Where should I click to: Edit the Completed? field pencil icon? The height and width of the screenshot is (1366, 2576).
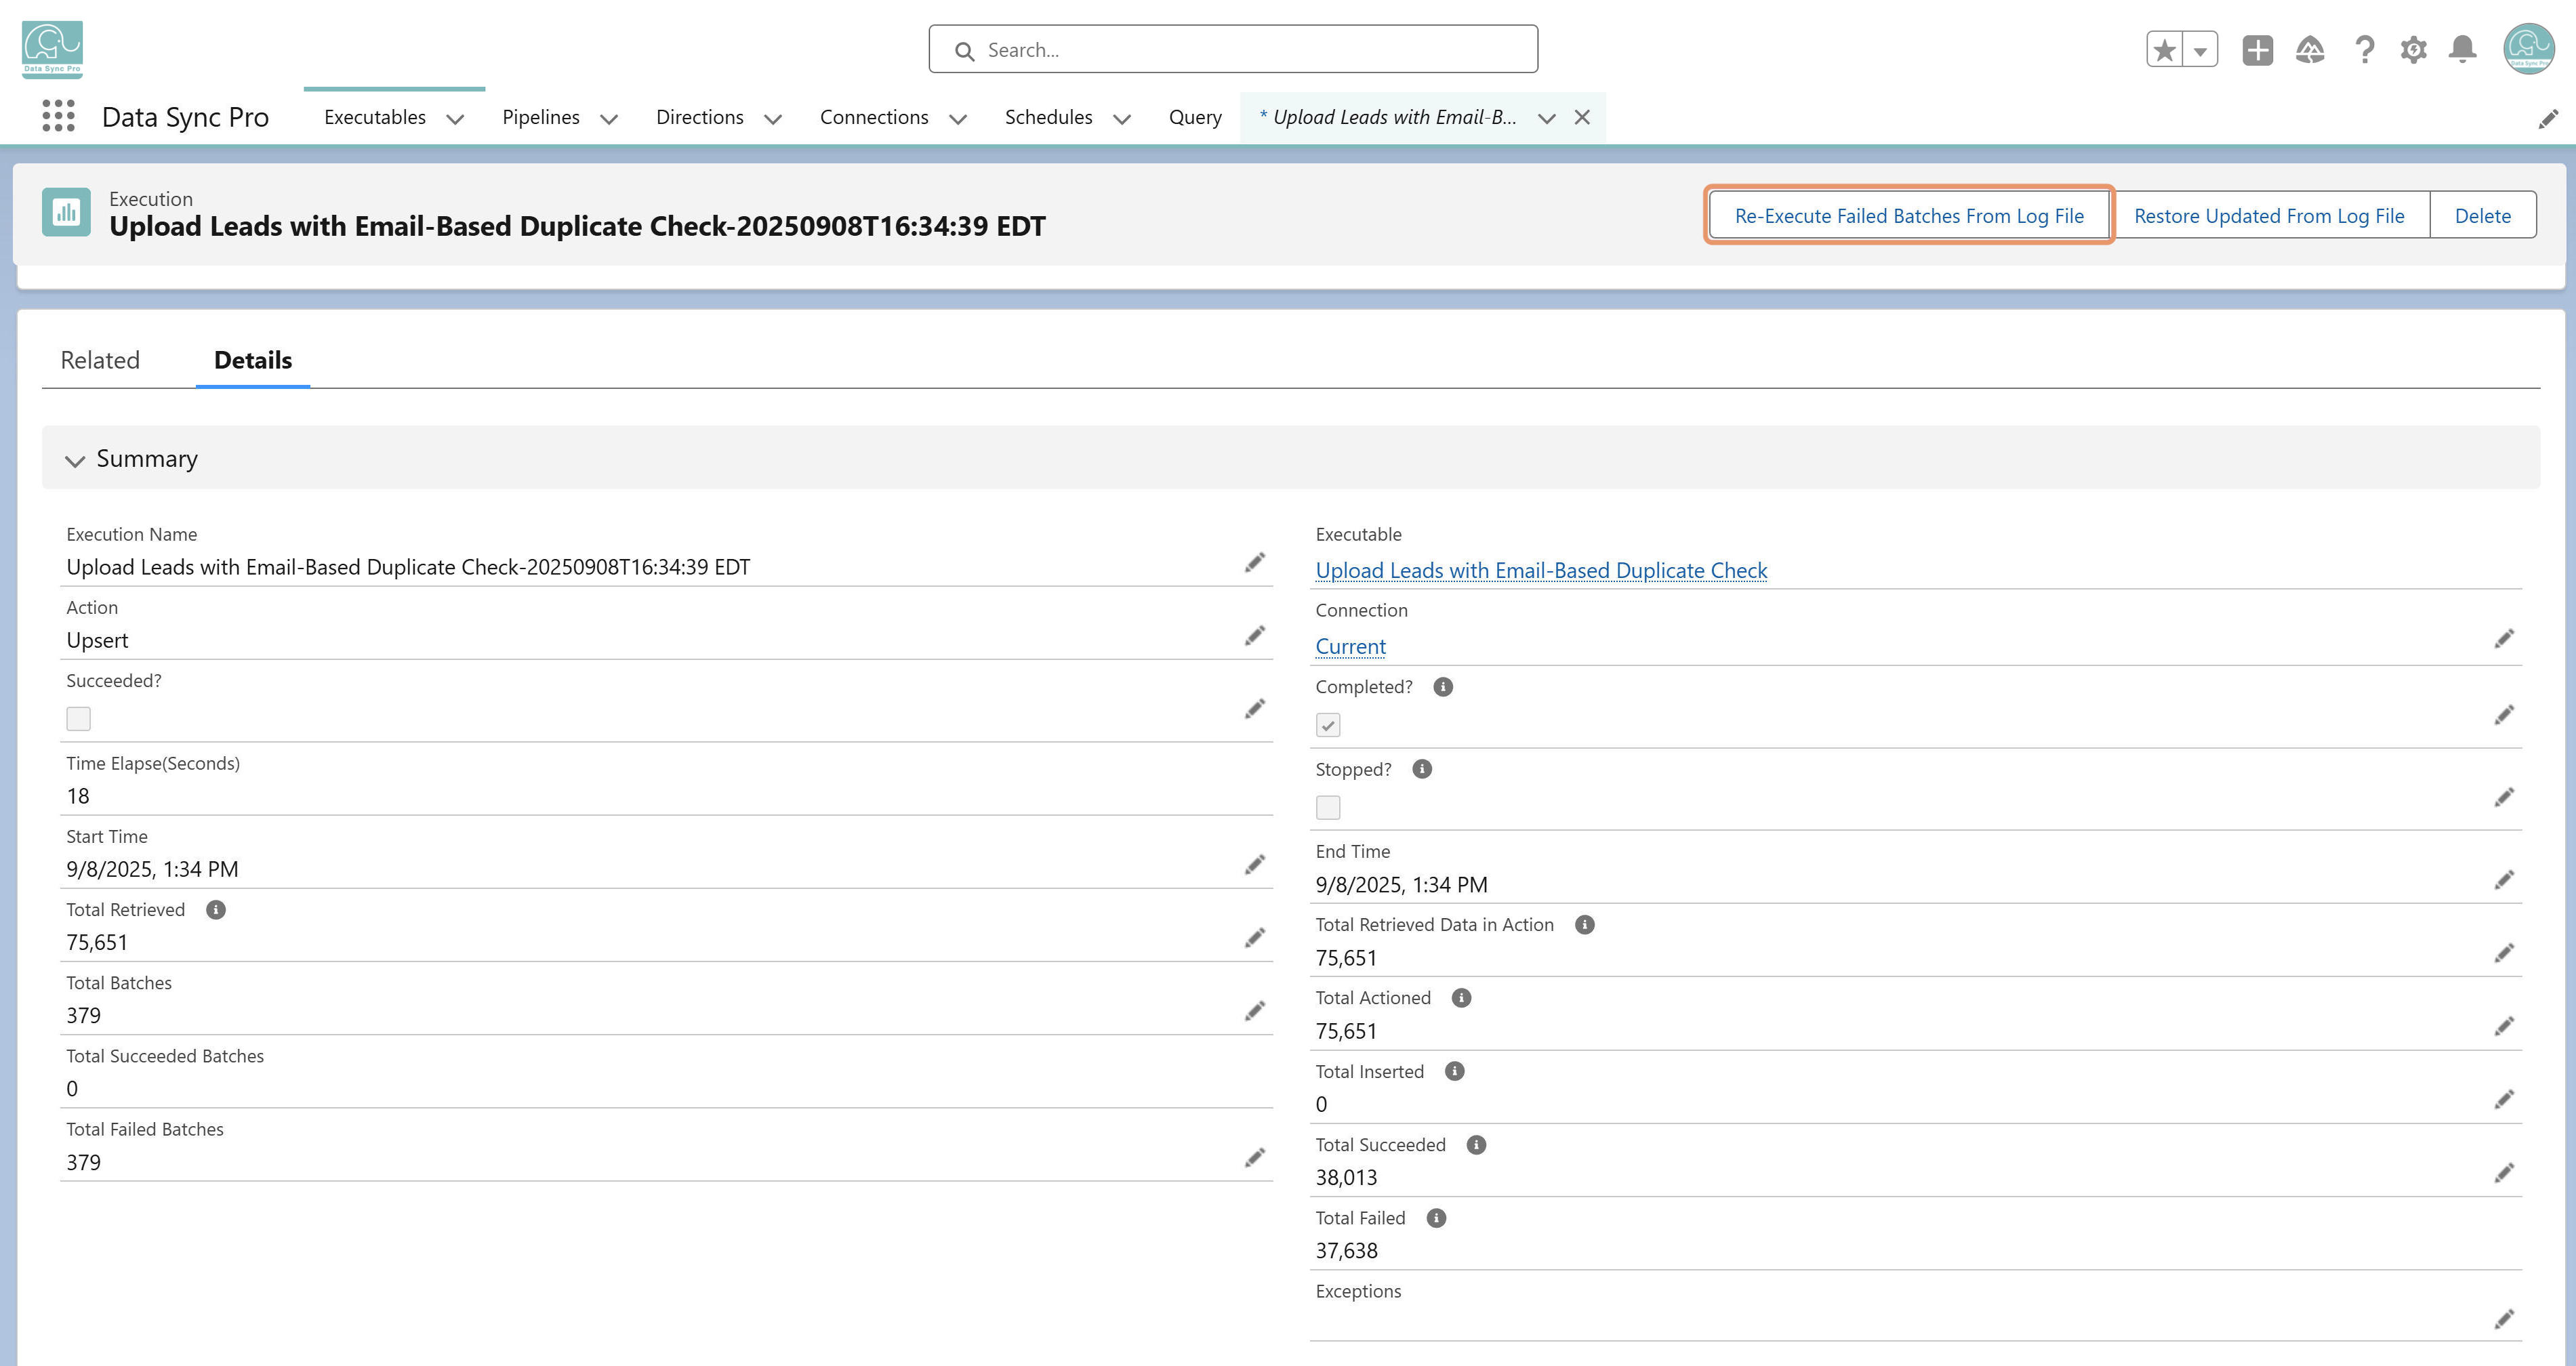coord(2504,715)
